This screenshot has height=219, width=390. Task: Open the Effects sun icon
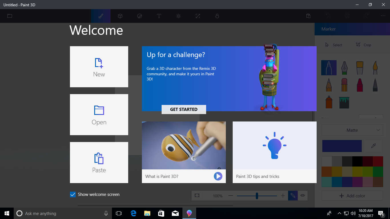click(x=178, y=16)
